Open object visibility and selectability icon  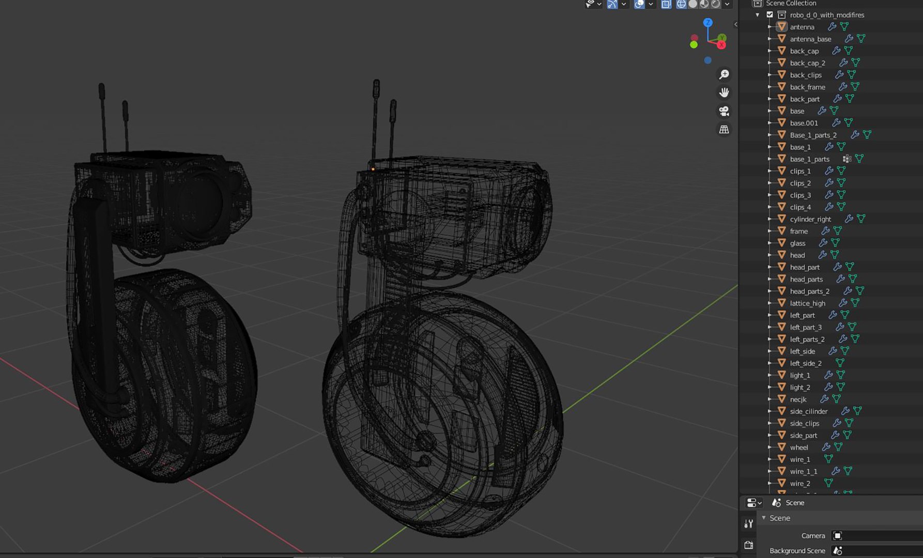click(x=590, y=4)
